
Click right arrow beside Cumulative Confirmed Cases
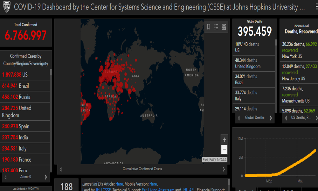pos(224,169)
